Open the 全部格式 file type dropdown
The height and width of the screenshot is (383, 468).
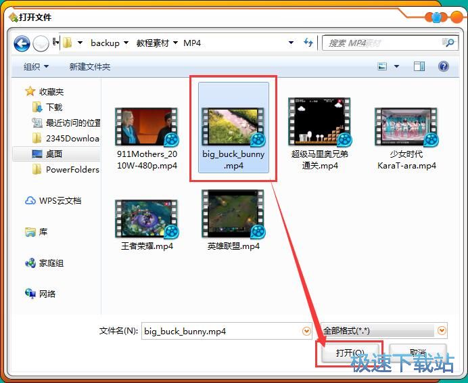(442, 331)
